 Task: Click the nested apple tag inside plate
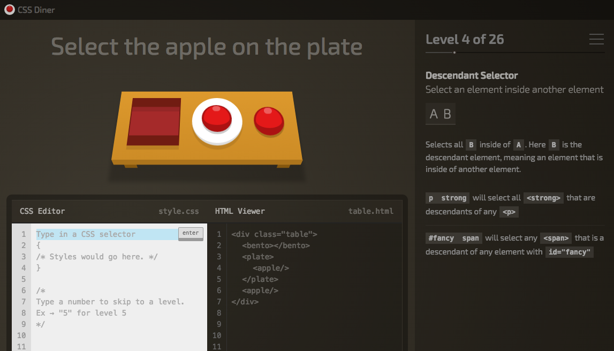pyautogui.click(x=271, y=268)
